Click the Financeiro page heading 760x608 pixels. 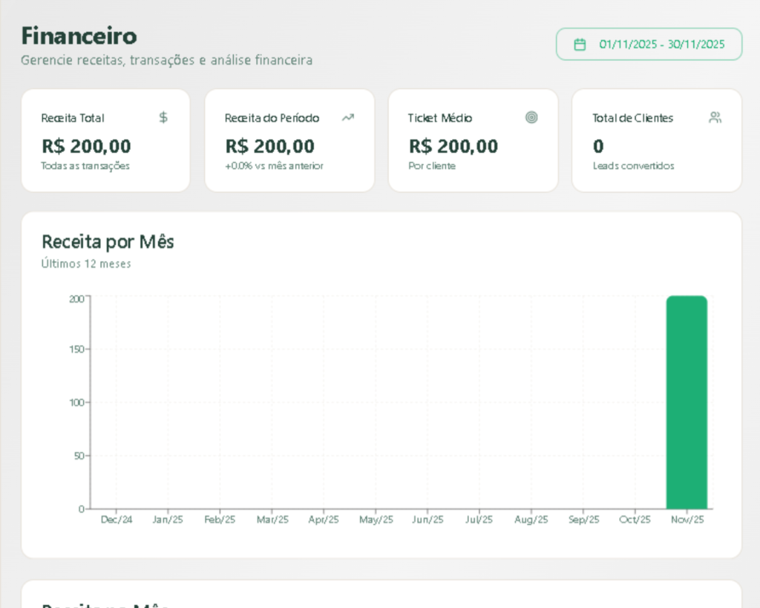point(79,36)
